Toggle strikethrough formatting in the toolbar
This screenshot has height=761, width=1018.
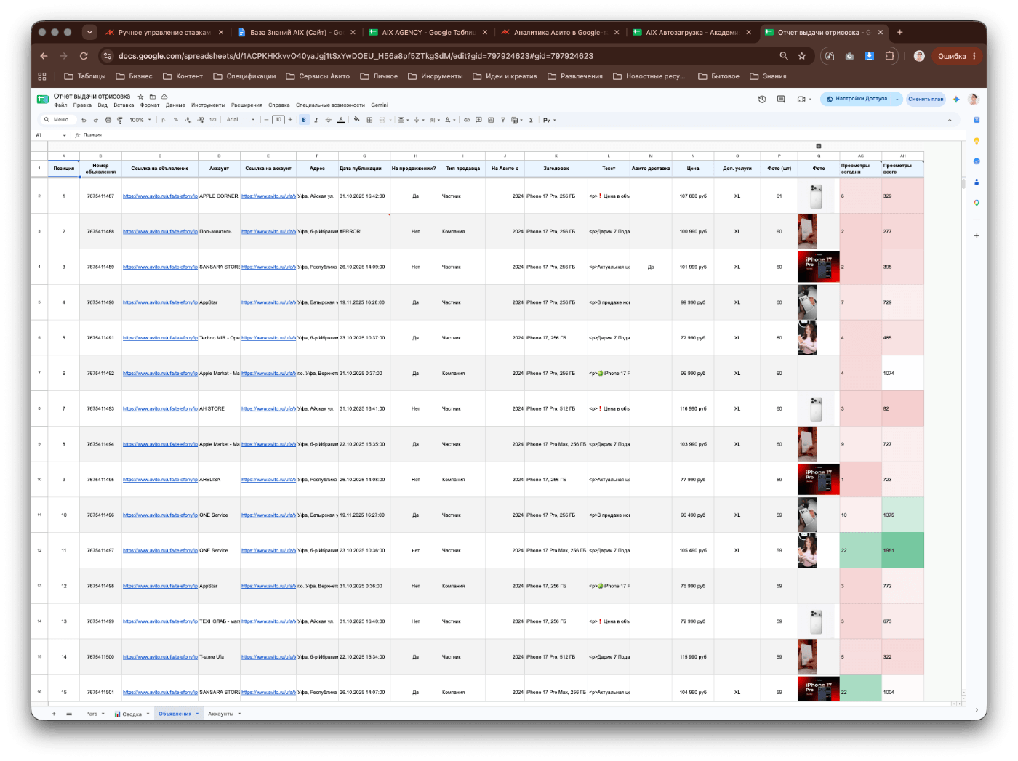(329, 120)
